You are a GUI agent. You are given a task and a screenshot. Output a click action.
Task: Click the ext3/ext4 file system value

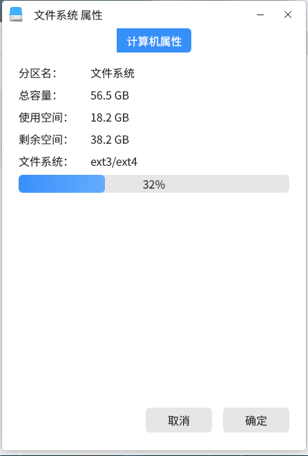pyautogui.click(x=114, y=162)
